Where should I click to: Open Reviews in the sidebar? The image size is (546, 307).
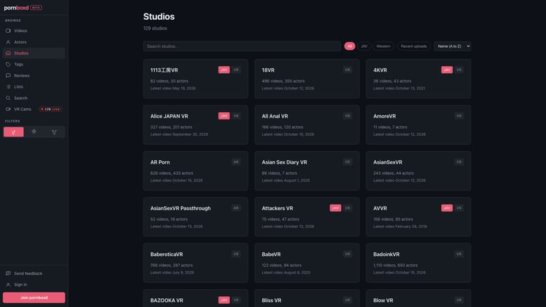(33, 76)
